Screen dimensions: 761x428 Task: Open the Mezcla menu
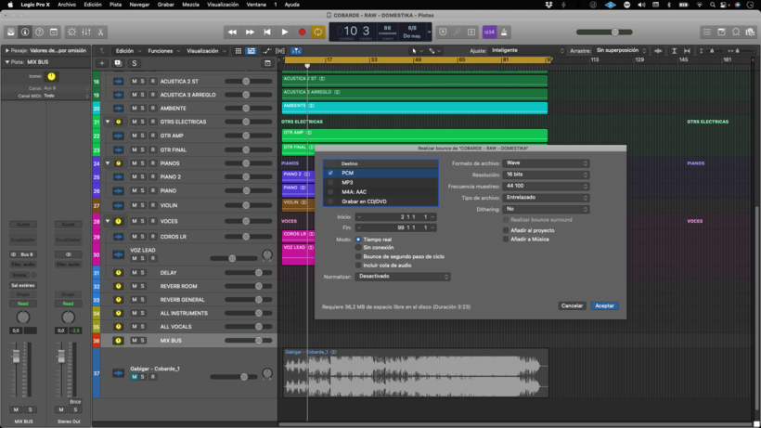click(190, 5)
